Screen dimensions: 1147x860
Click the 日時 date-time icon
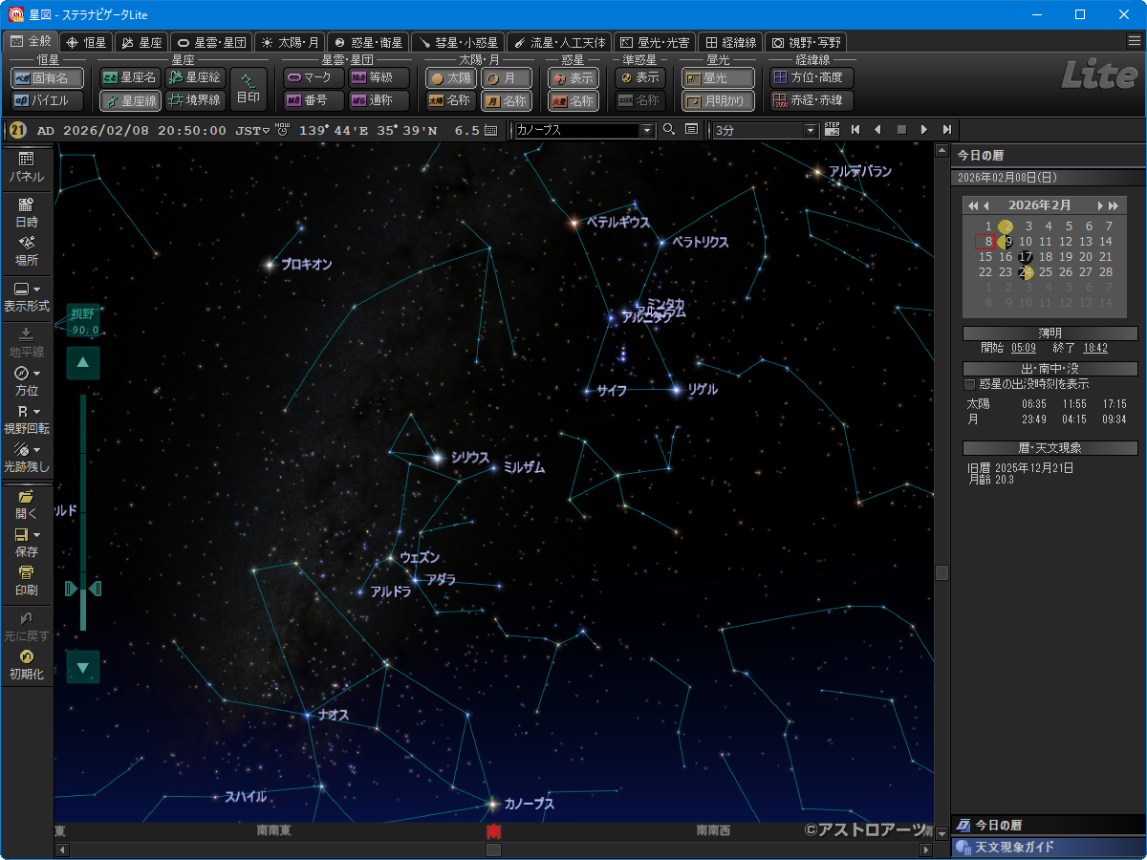click(x=26, y=204)
